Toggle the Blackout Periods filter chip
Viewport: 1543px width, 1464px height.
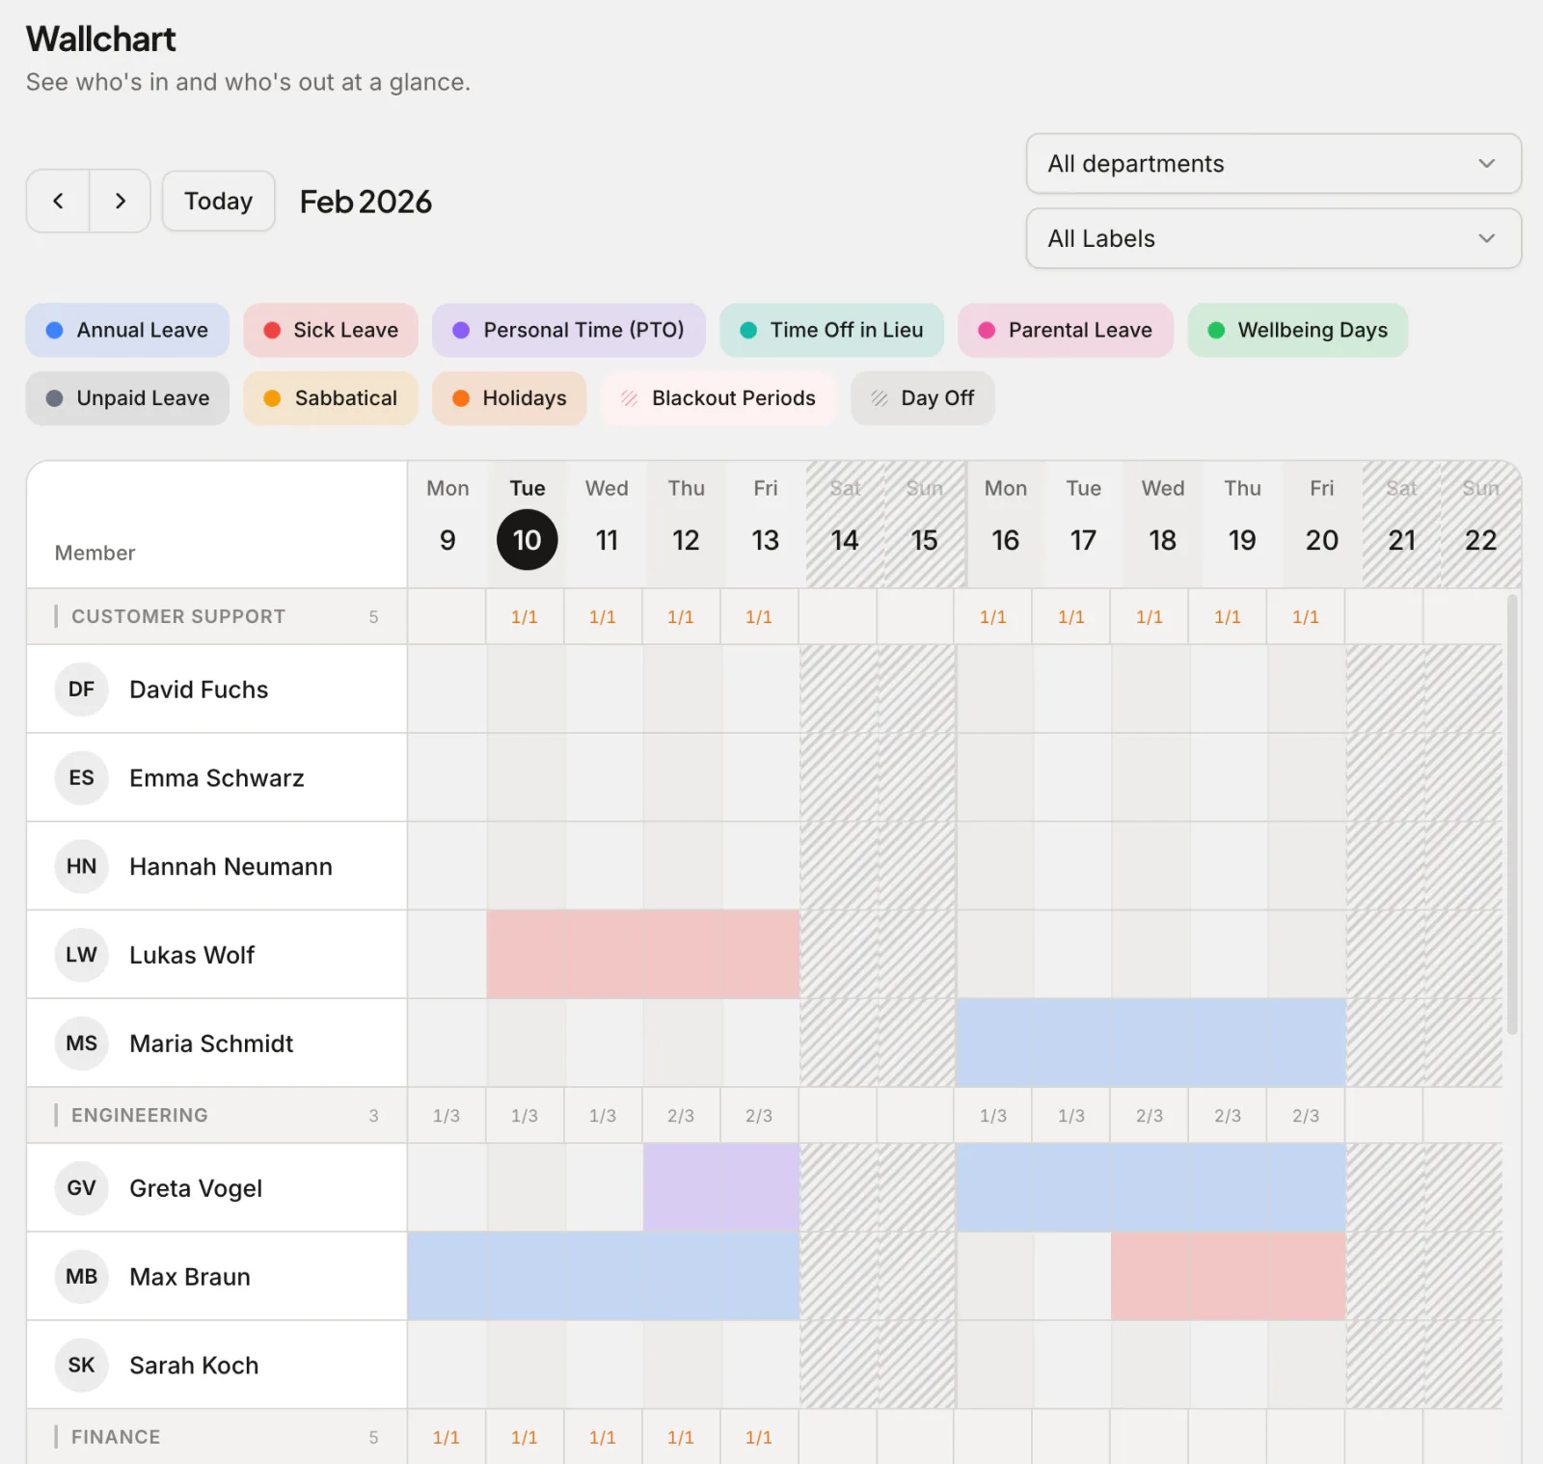[718, 398]
